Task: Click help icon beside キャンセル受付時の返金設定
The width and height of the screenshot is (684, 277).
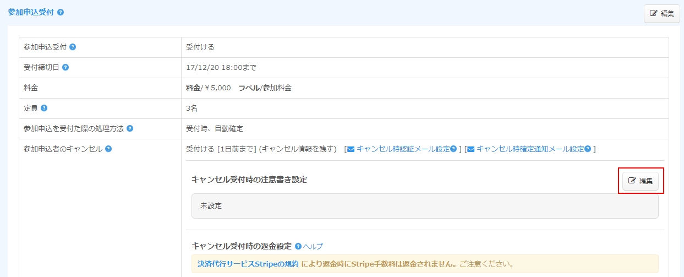Action: [298, 246]
